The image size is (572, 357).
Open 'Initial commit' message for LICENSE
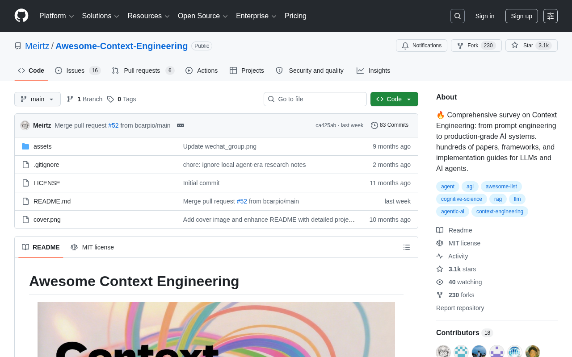tap(202, 183)
